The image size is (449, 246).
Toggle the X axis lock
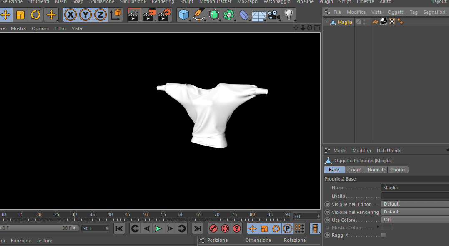click(x=70, y=15)
